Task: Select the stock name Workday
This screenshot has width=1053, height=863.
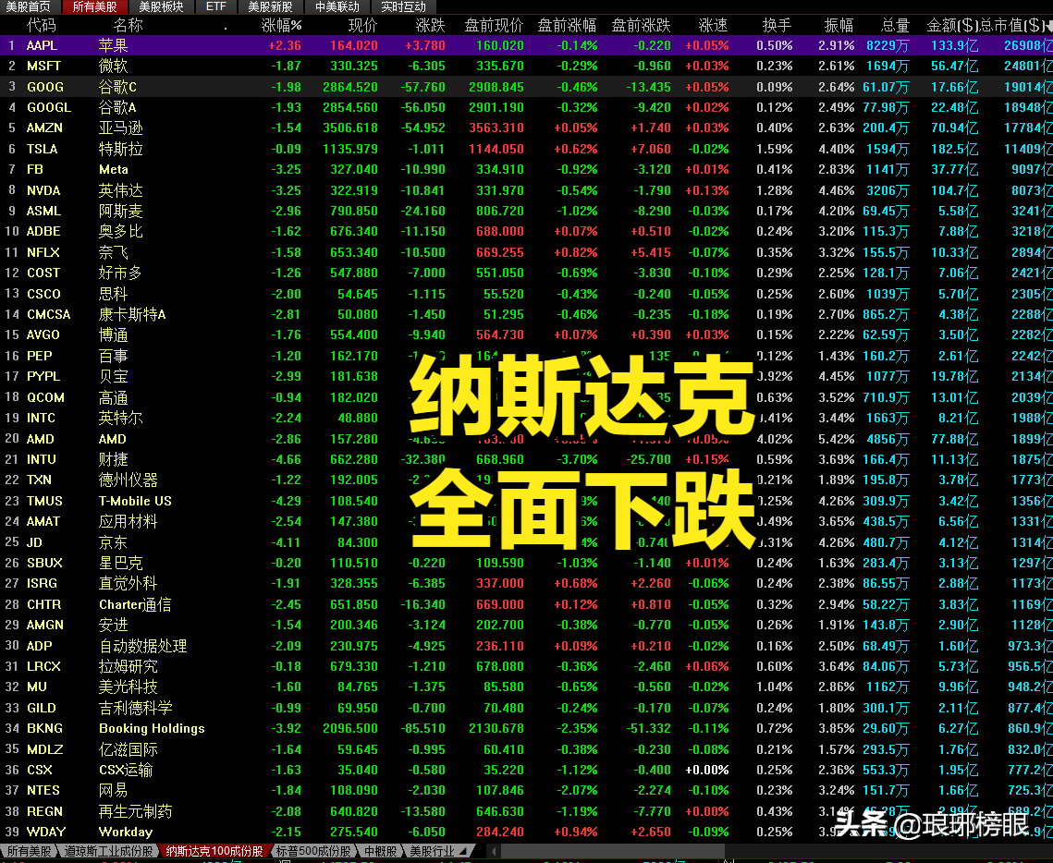Action: point(126,833)
